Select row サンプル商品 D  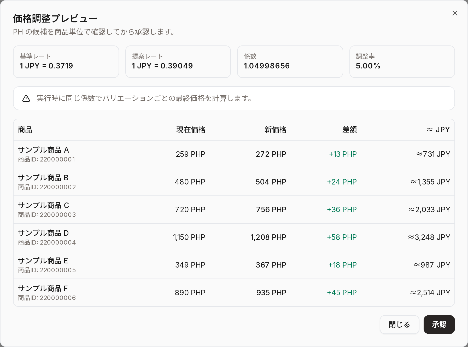pyautogui.click(x=234, y=237)
